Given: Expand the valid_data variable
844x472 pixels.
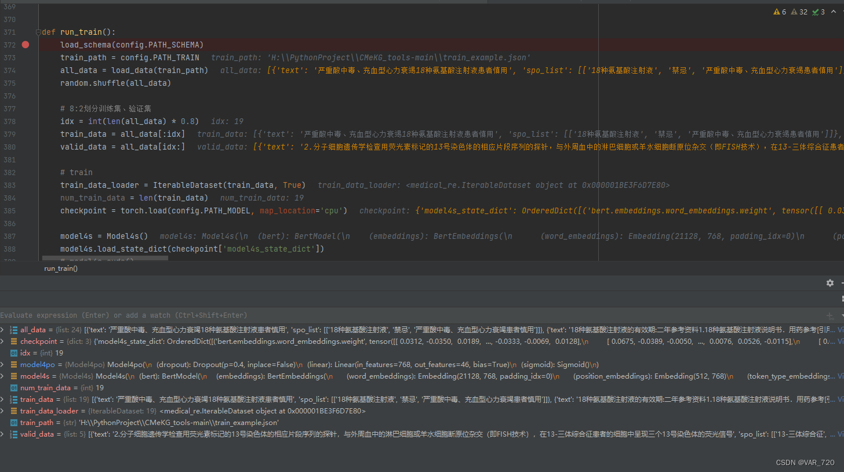Looking at the screenshot, I should (x=3, y=434).
